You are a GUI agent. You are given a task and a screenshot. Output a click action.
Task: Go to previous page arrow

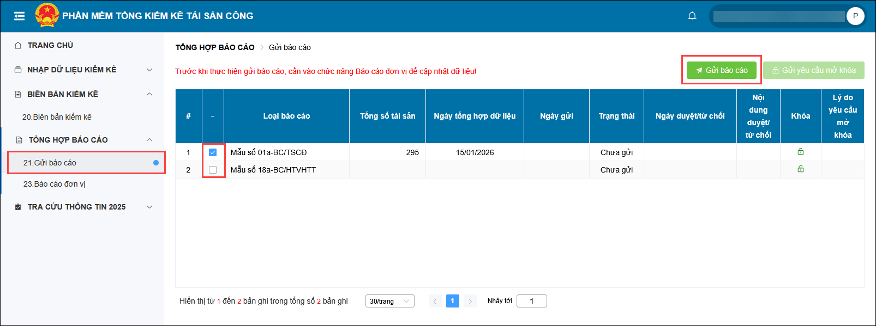[435, 301]
